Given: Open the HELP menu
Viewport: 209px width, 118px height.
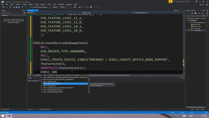Looking at the screenshot, I should 75,4.
